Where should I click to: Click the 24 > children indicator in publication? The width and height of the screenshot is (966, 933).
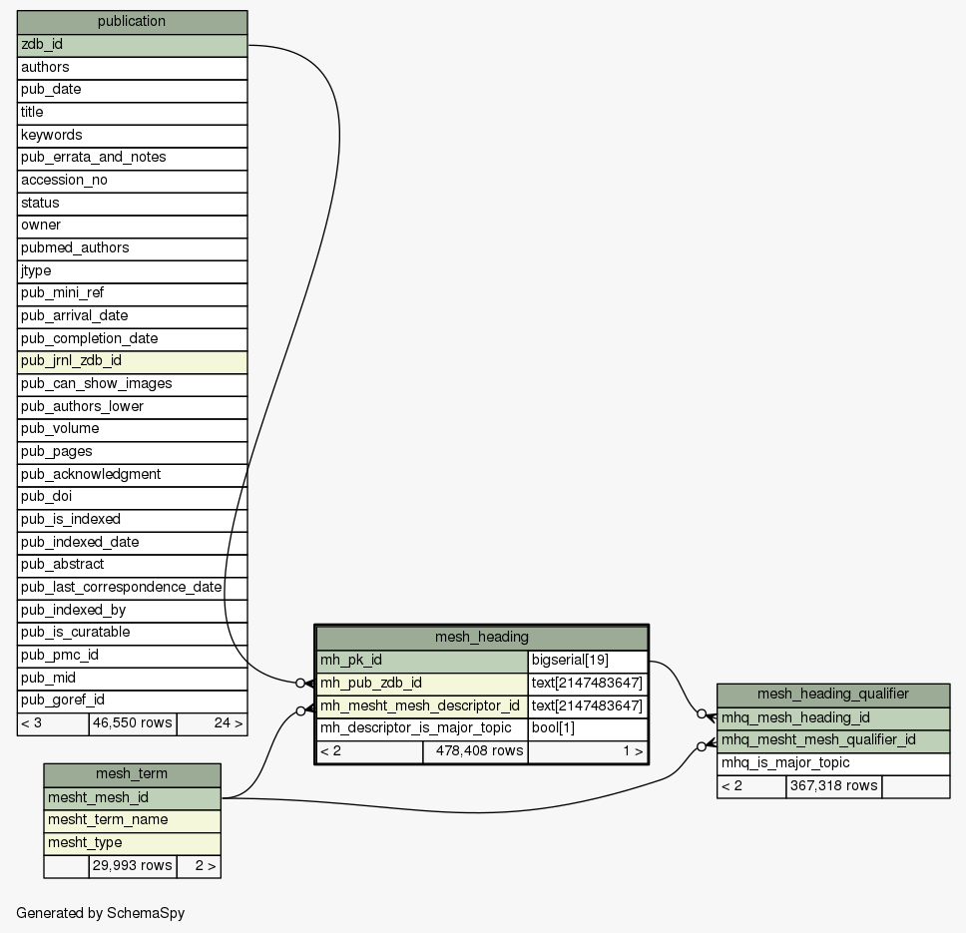(x=212, y=723)
